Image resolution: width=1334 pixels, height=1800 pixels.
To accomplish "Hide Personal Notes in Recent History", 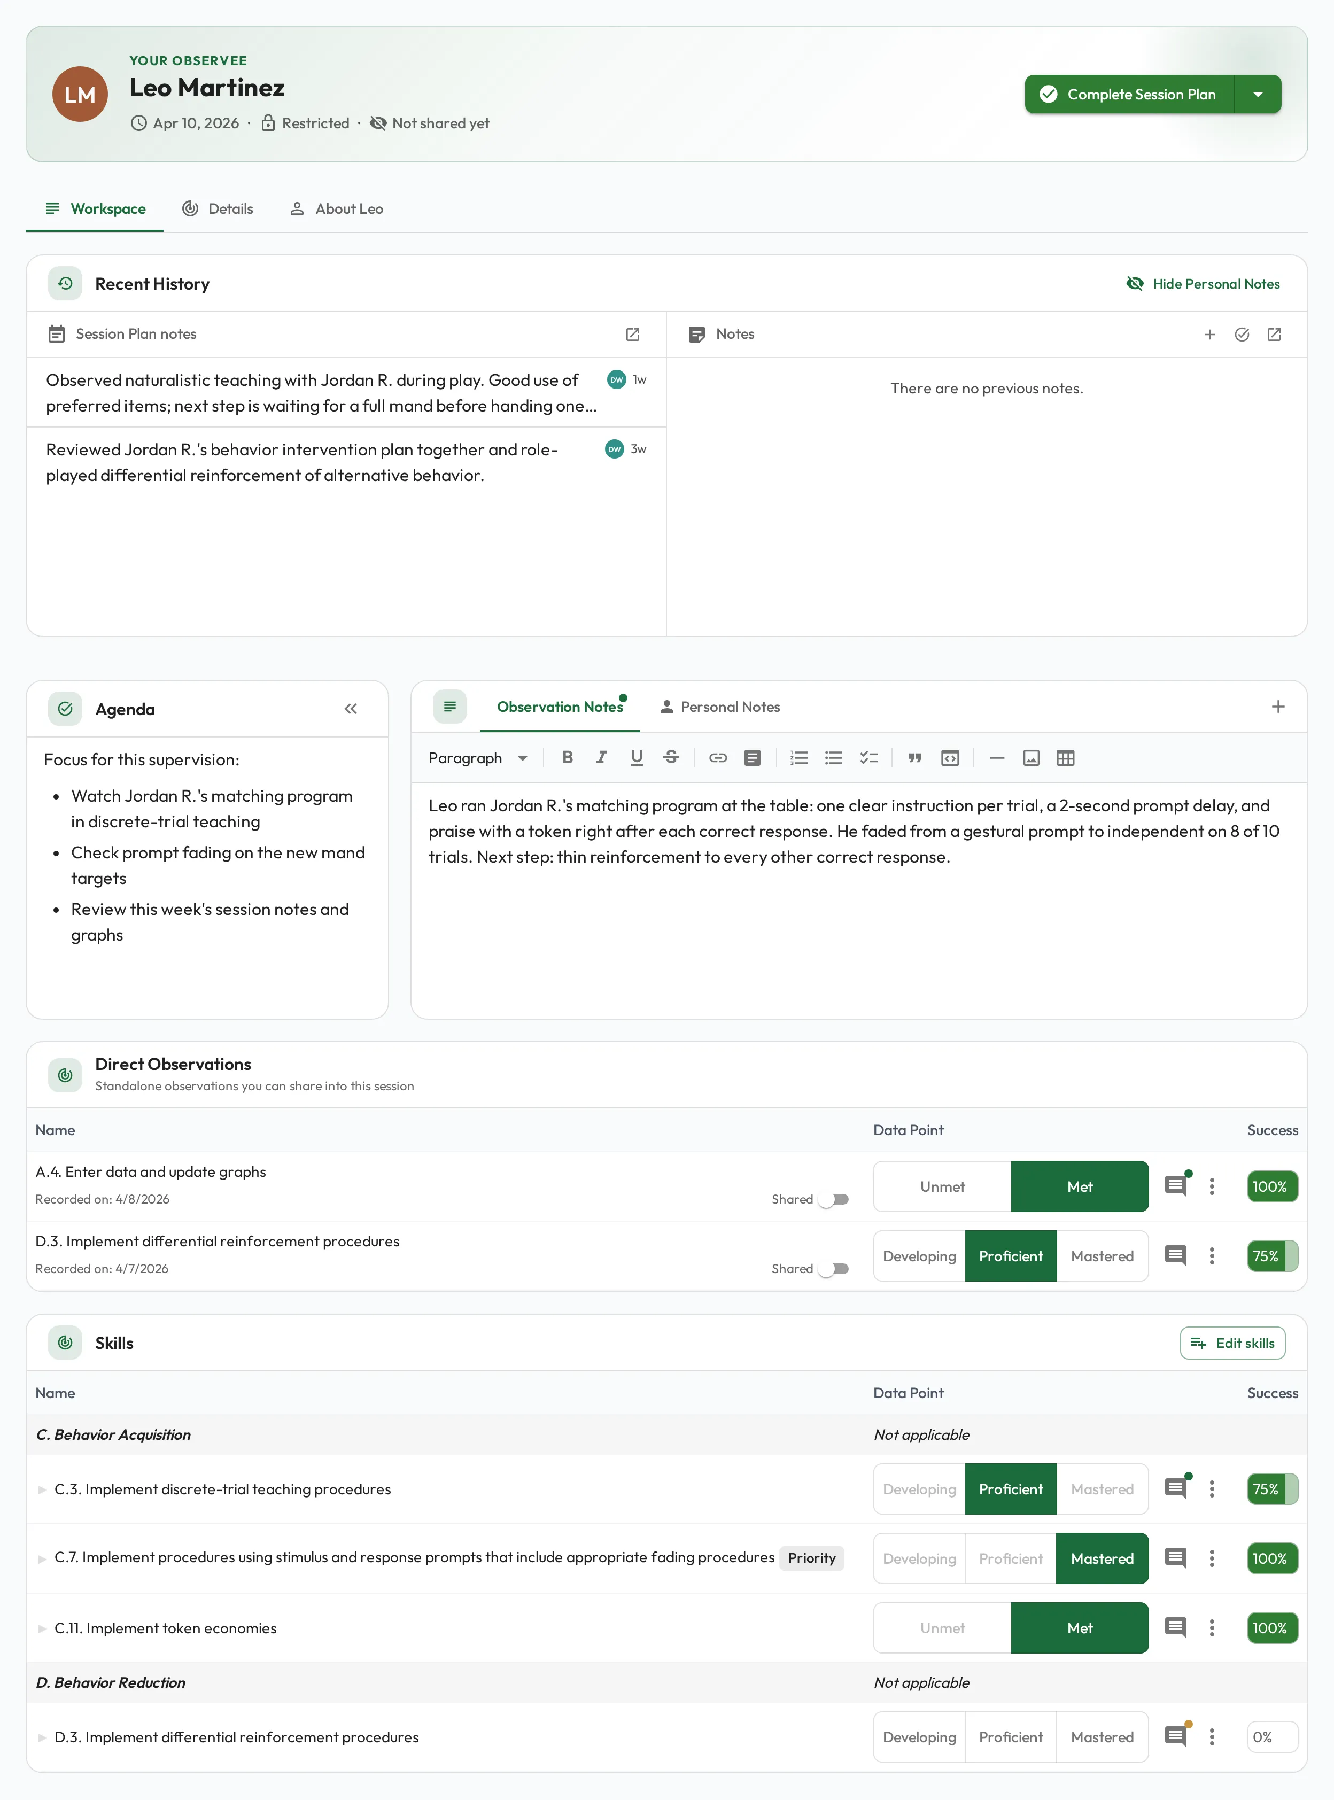I will click(x=1203, y=283).
